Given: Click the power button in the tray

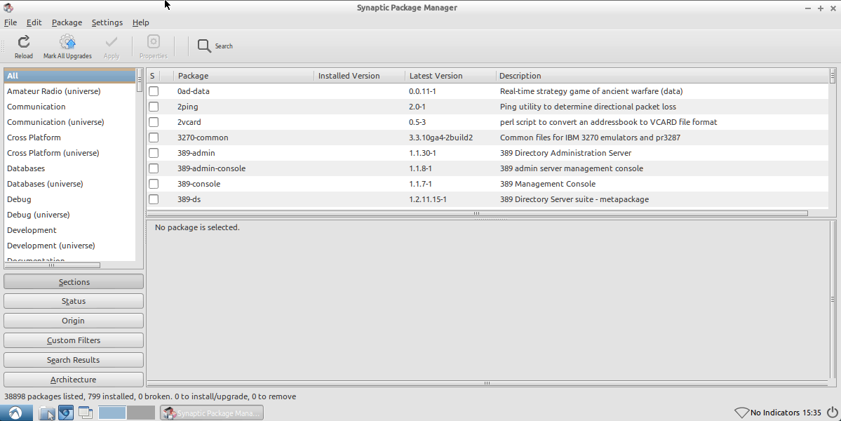Looking at the screenshot, I should 830,413.
